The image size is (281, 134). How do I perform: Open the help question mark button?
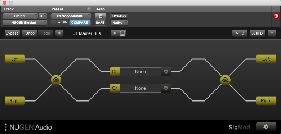272,33
